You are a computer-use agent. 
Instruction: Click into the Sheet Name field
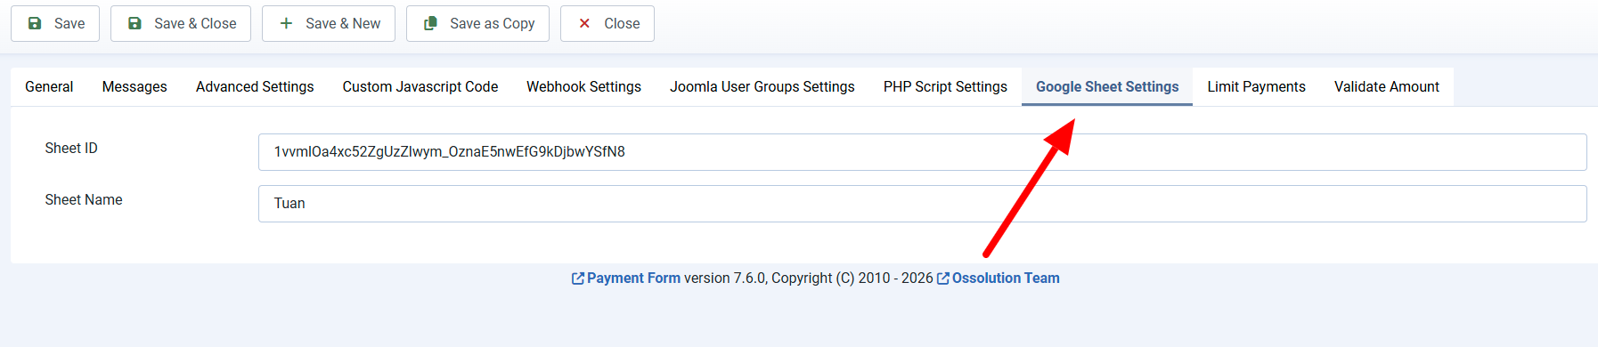click(x=922, y=204)
